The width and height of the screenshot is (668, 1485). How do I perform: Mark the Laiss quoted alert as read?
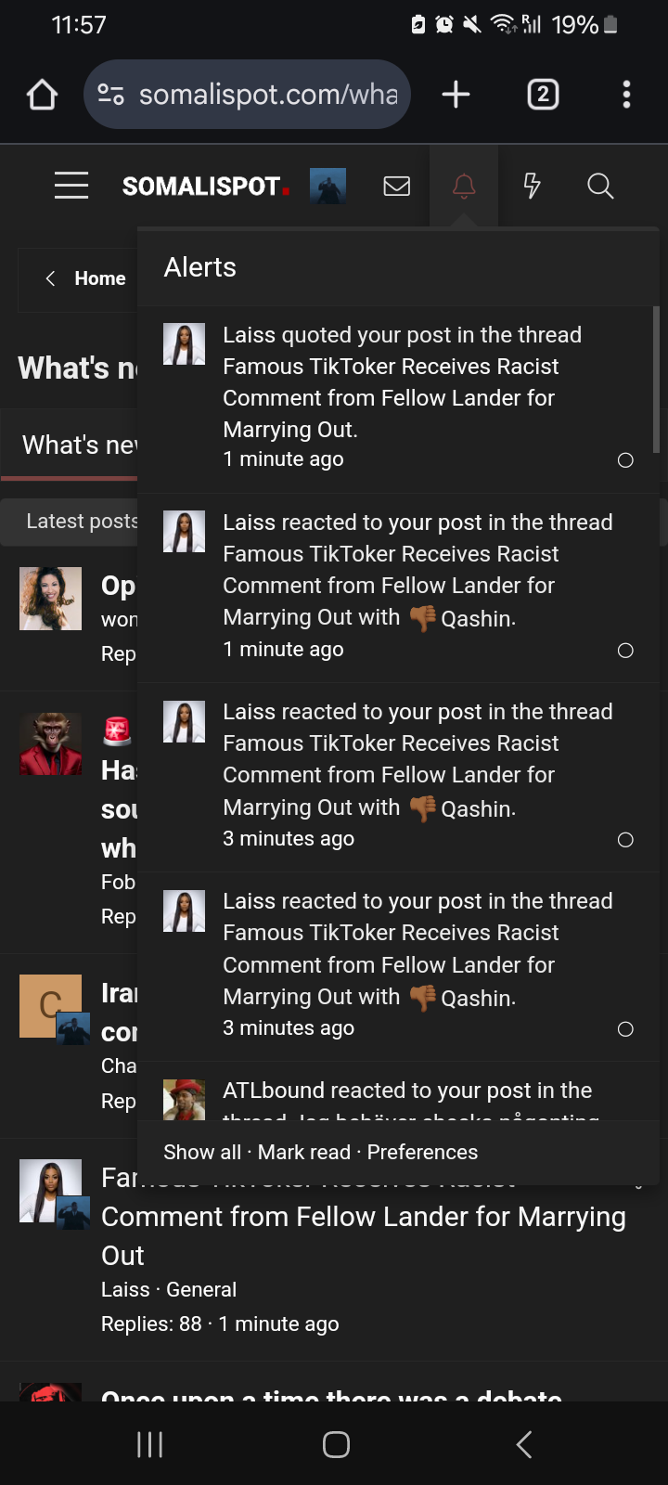click(625, 460)
